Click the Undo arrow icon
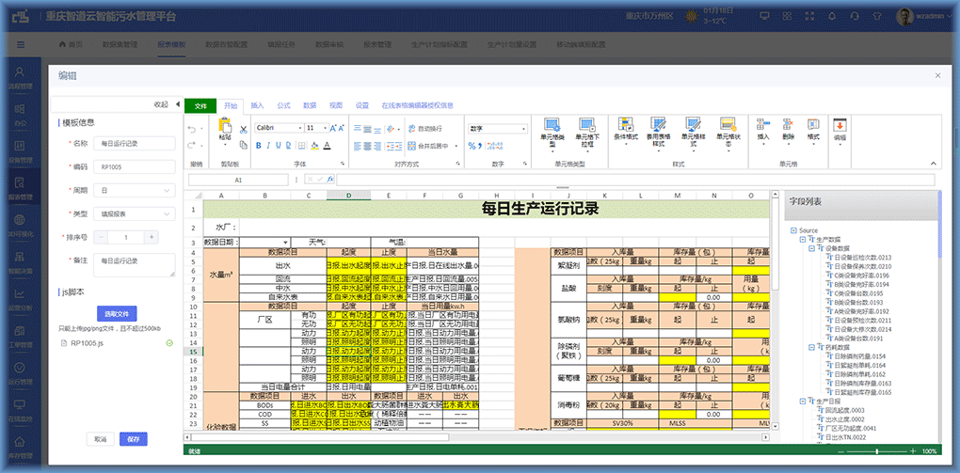The width and height of the screenshot is (960, 473). click(x=191, y=130)
